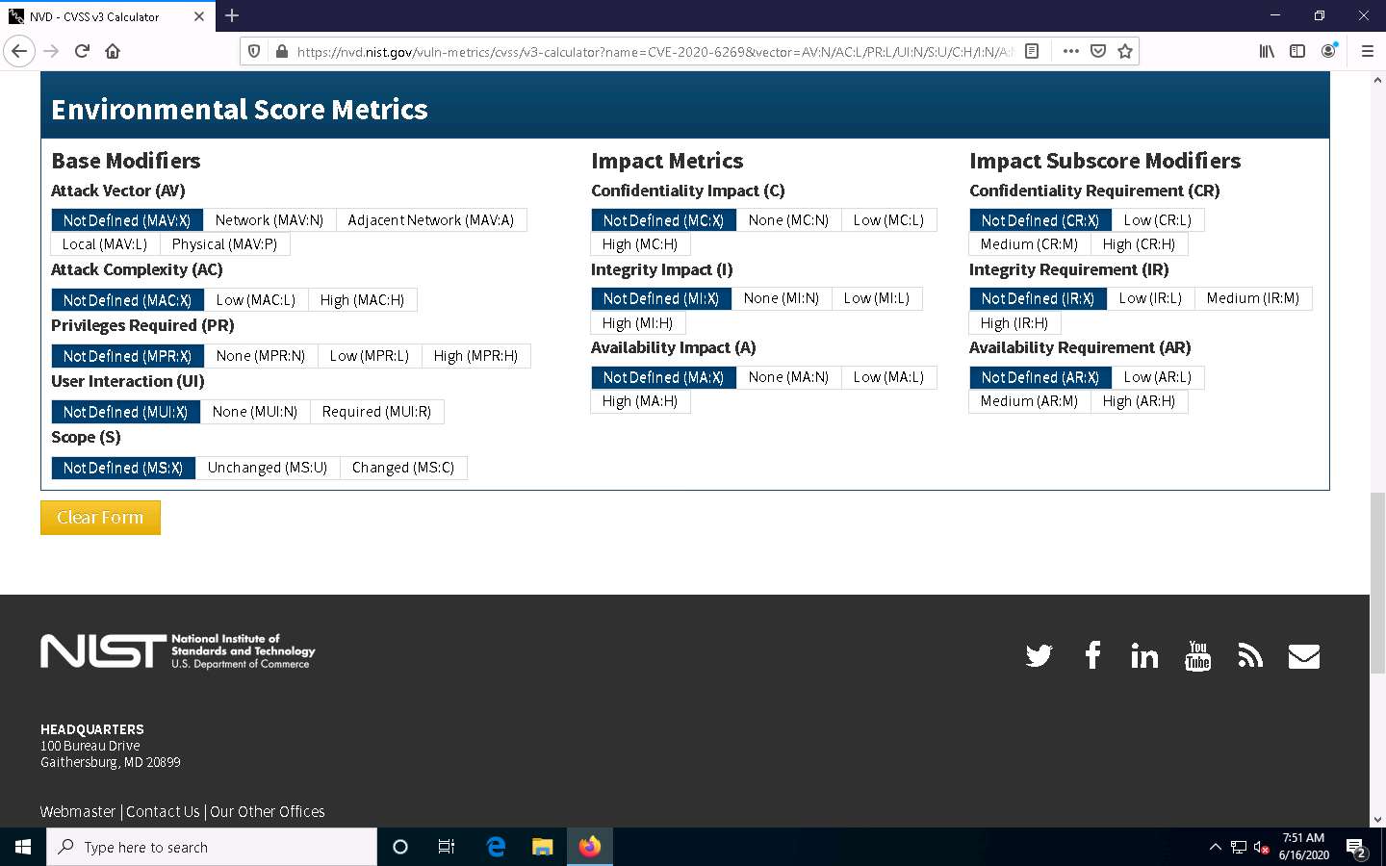Viewport: 1386px width, 866px height.
Task: Click the Clear Form button
Action: click(100, 518)
